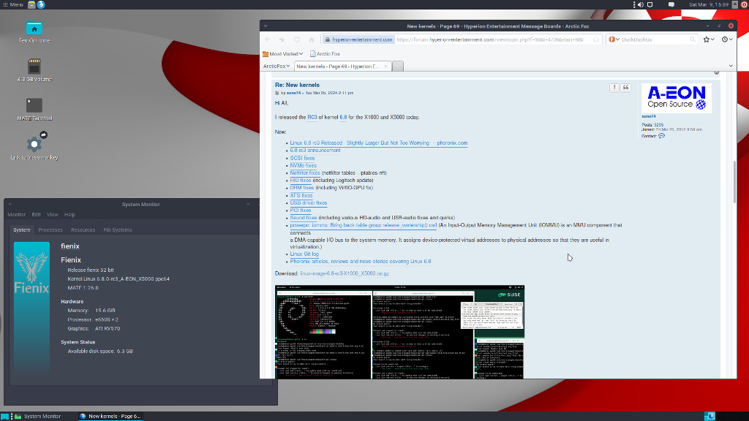Viewport: 749px width, 421px height.
Task: Go forward in Arctic Fox browser
Action: point(282,39)
